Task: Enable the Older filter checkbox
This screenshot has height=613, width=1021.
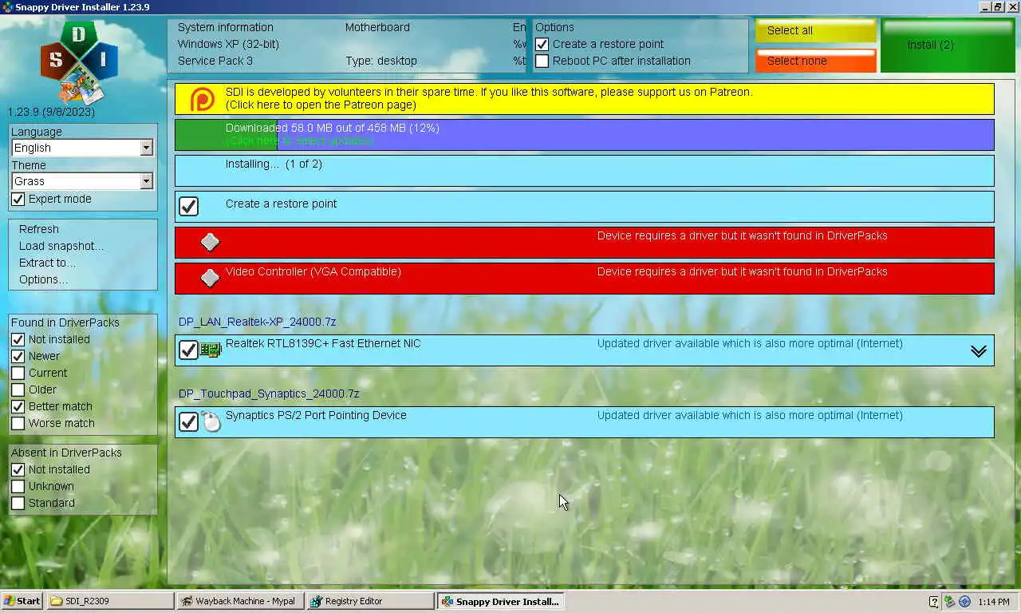Action: pos(18,390)
